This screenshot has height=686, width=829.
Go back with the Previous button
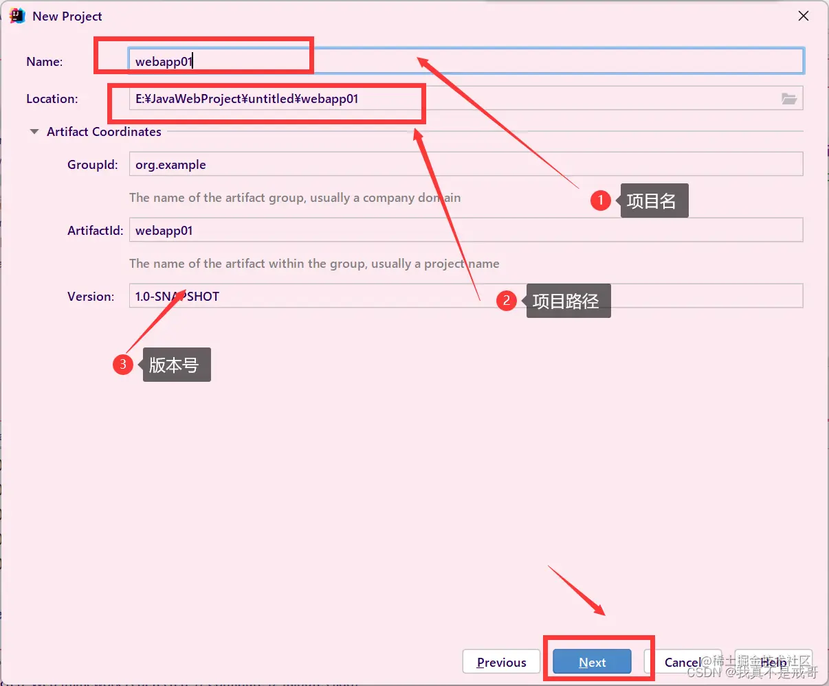pos(501,662)
